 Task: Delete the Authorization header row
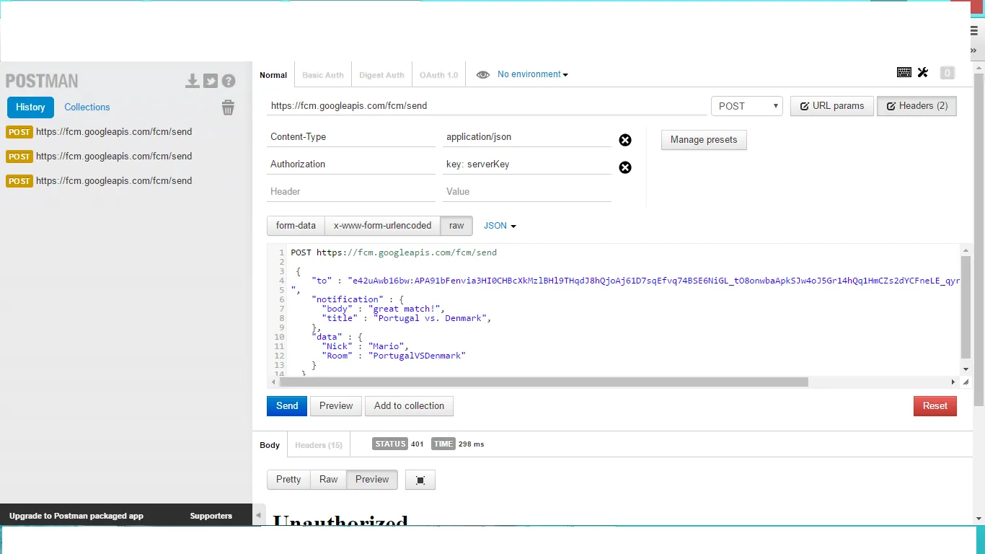625,167
